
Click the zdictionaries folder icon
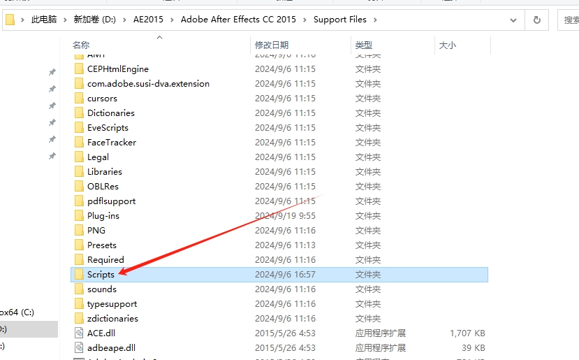coord(79,318)
